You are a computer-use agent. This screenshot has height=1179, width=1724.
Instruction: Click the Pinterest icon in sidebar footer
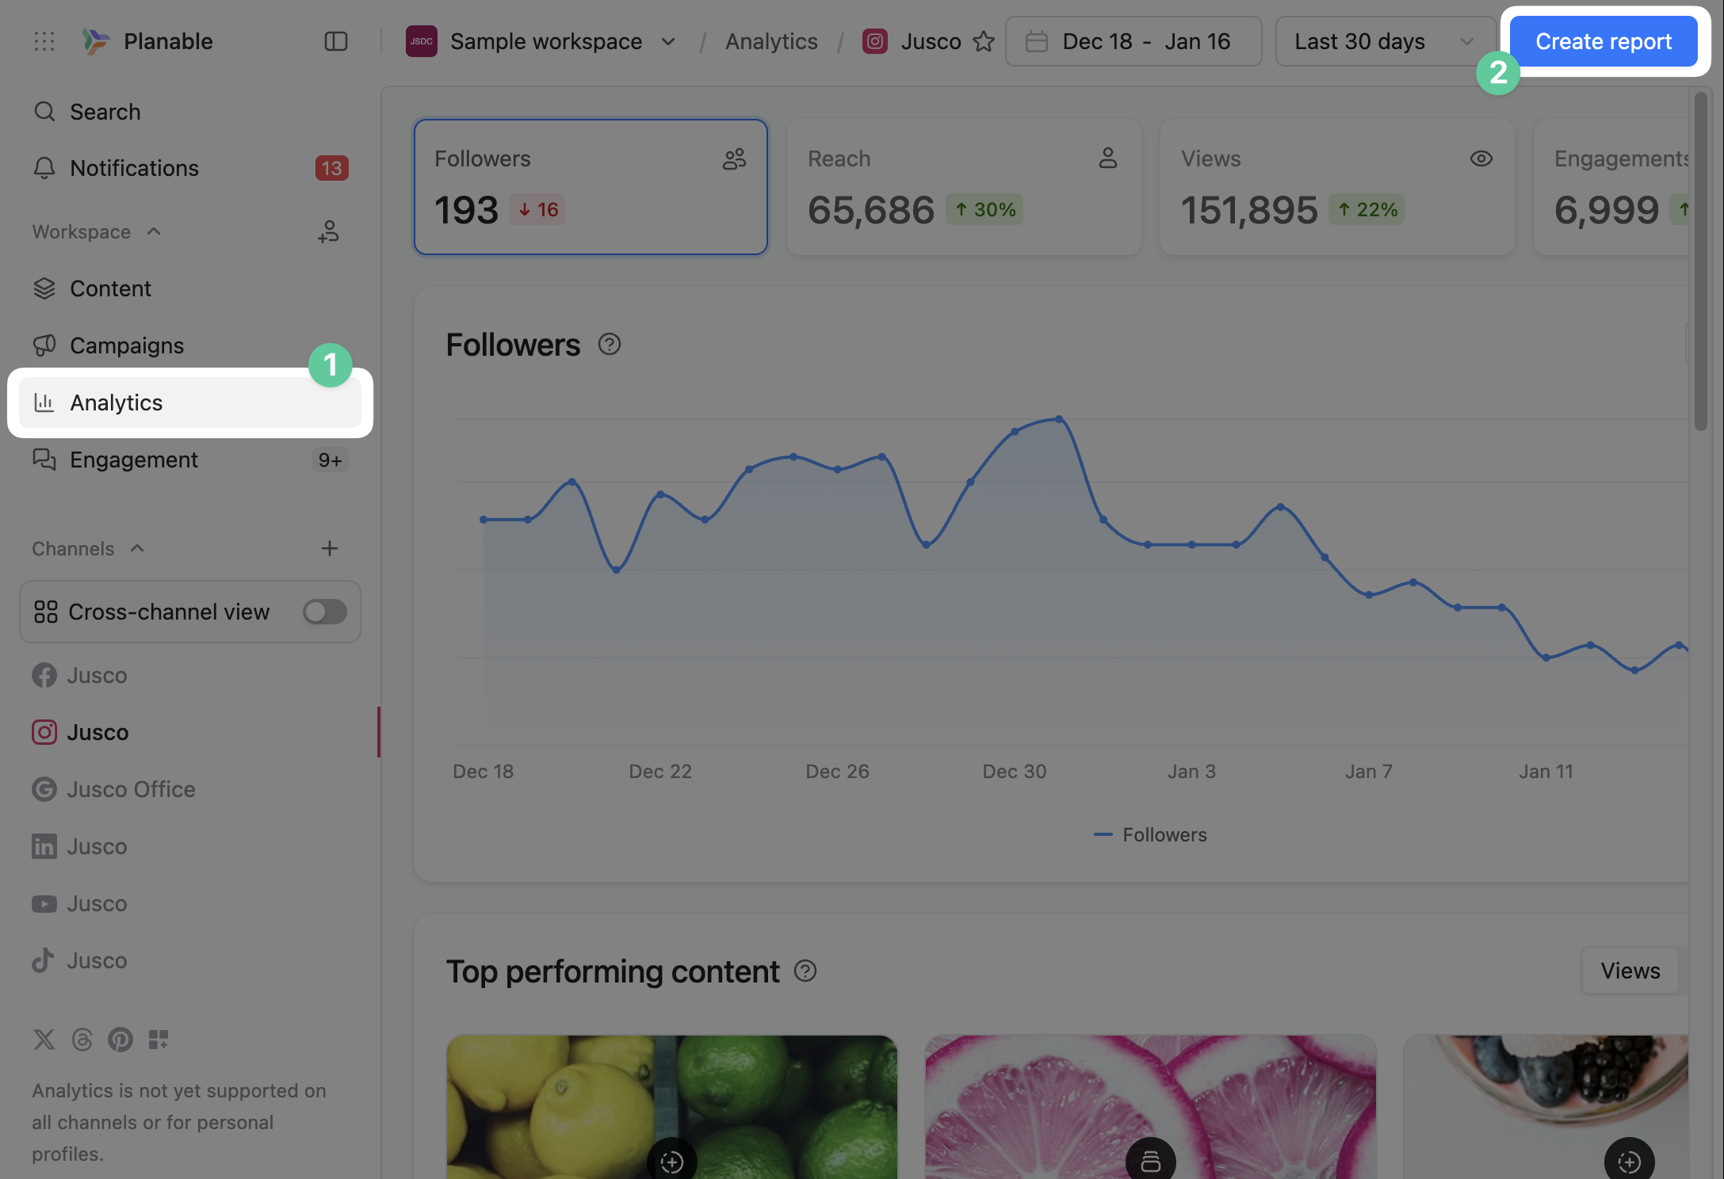(x=120, y=1040)
